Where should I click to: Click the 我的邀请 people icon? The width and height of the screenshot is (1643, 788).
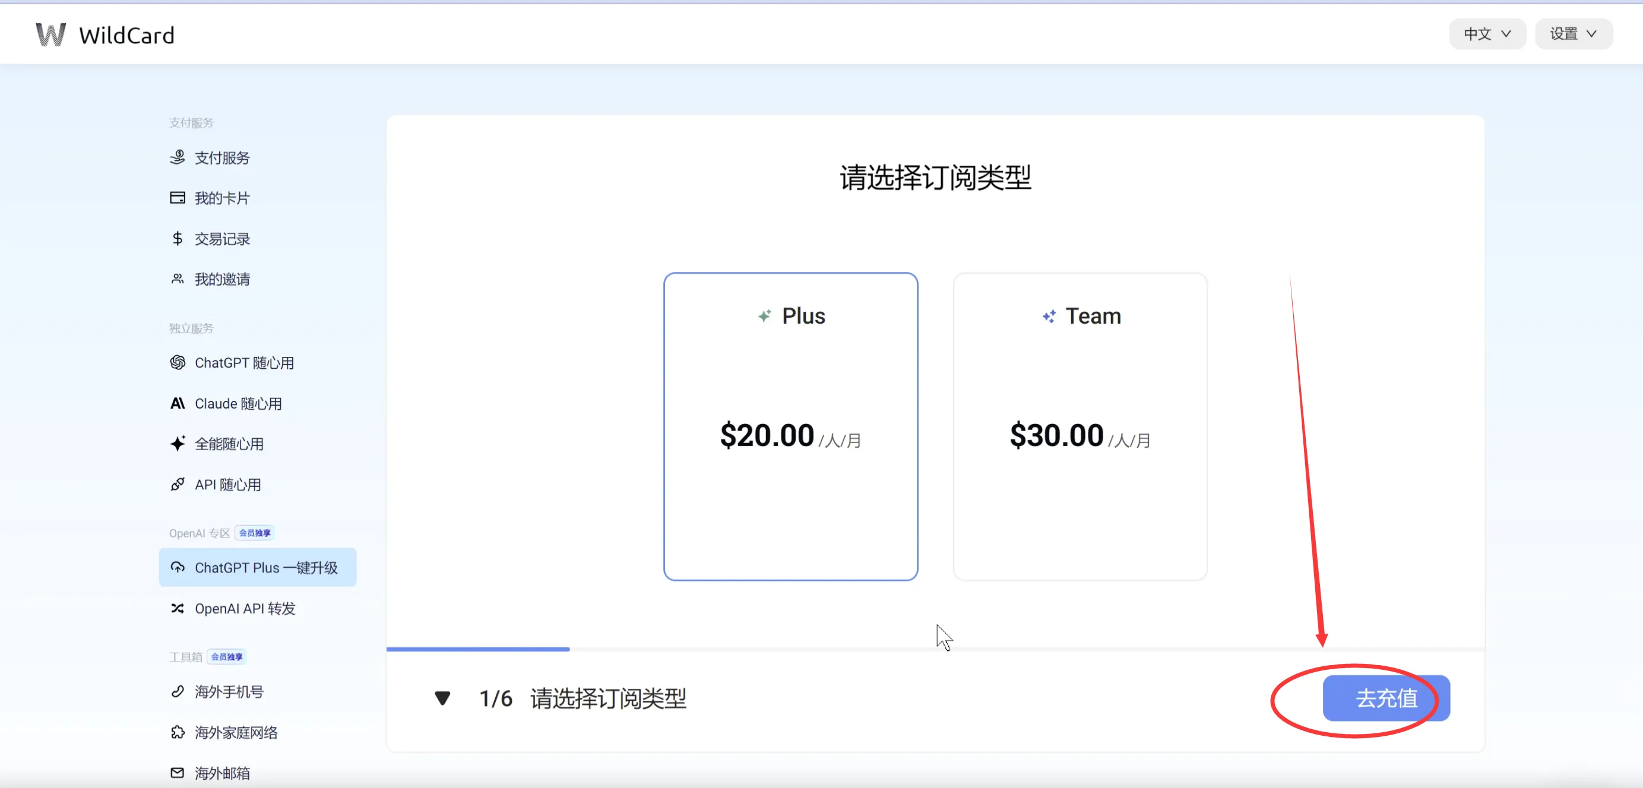coord(178,279)
